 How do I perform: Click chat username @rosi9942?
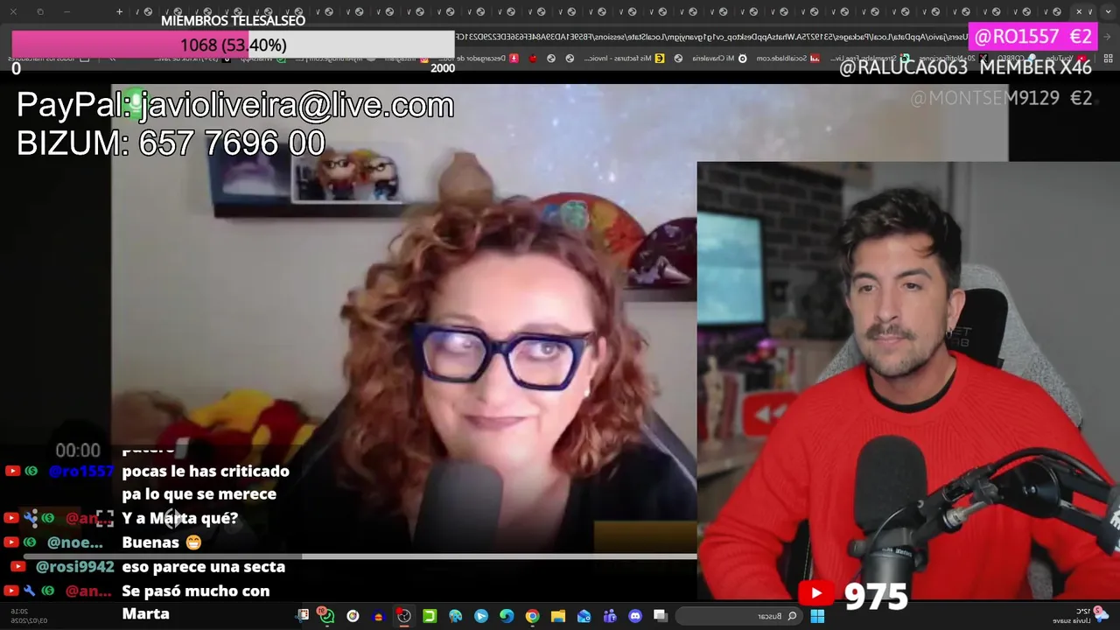[74, 566]
